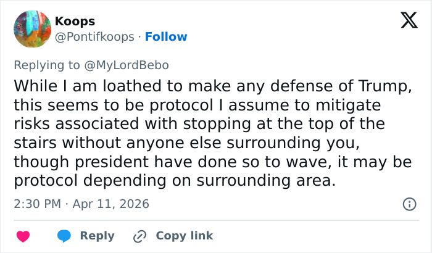Open the @Pontifkoops handle link
Image resolution: width=432 pixels, height=253 pixels.
coord(94,37)
